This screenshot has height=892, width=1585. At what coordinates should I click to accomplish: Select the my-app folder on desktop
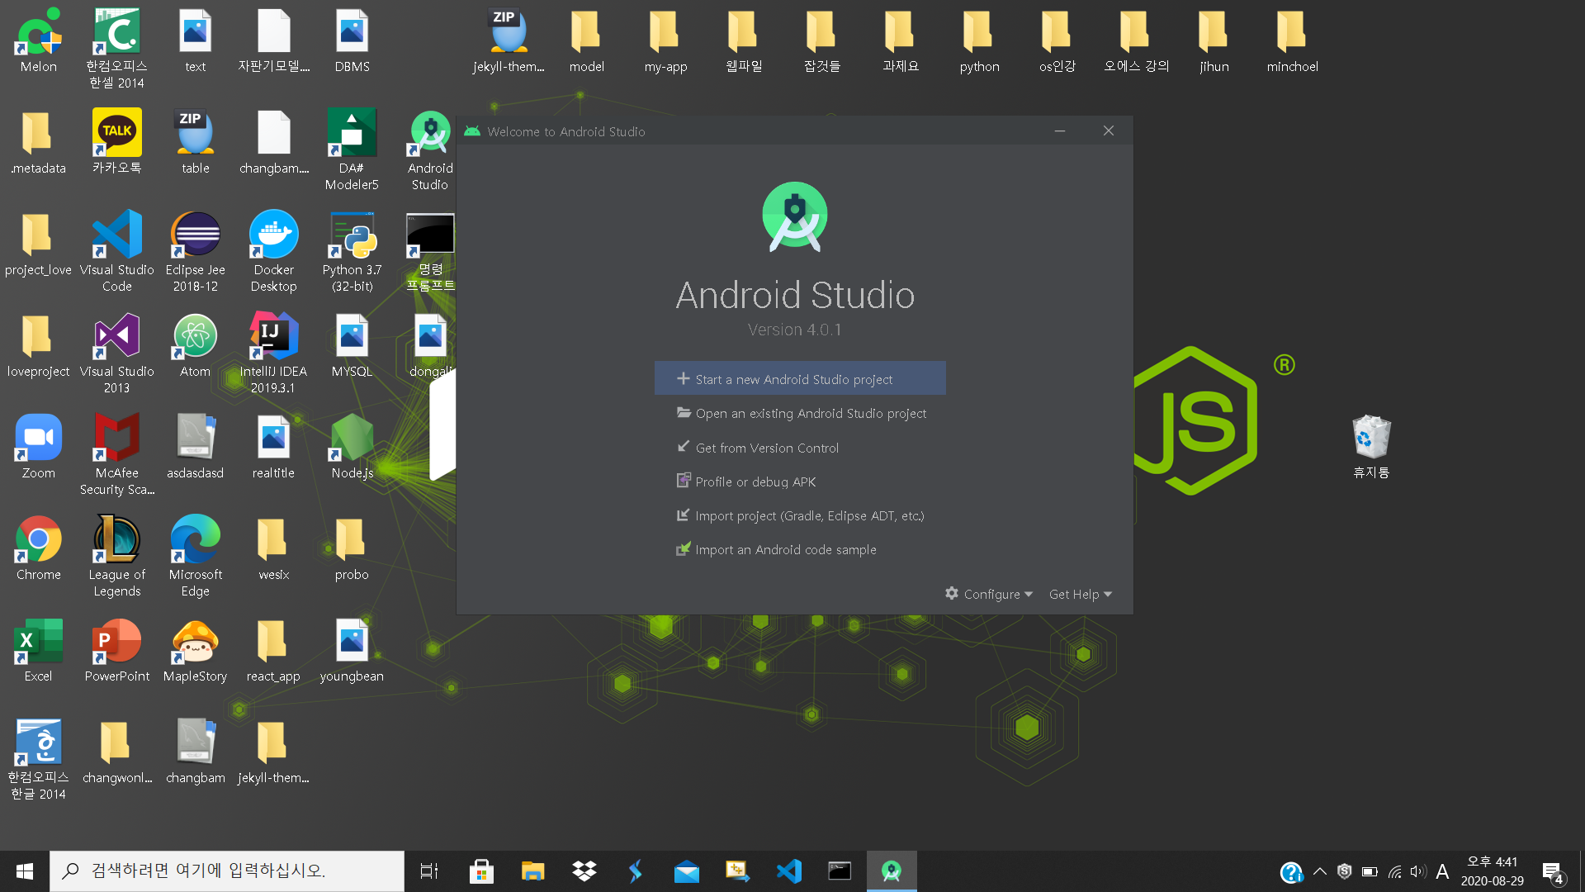click(665, 40)
